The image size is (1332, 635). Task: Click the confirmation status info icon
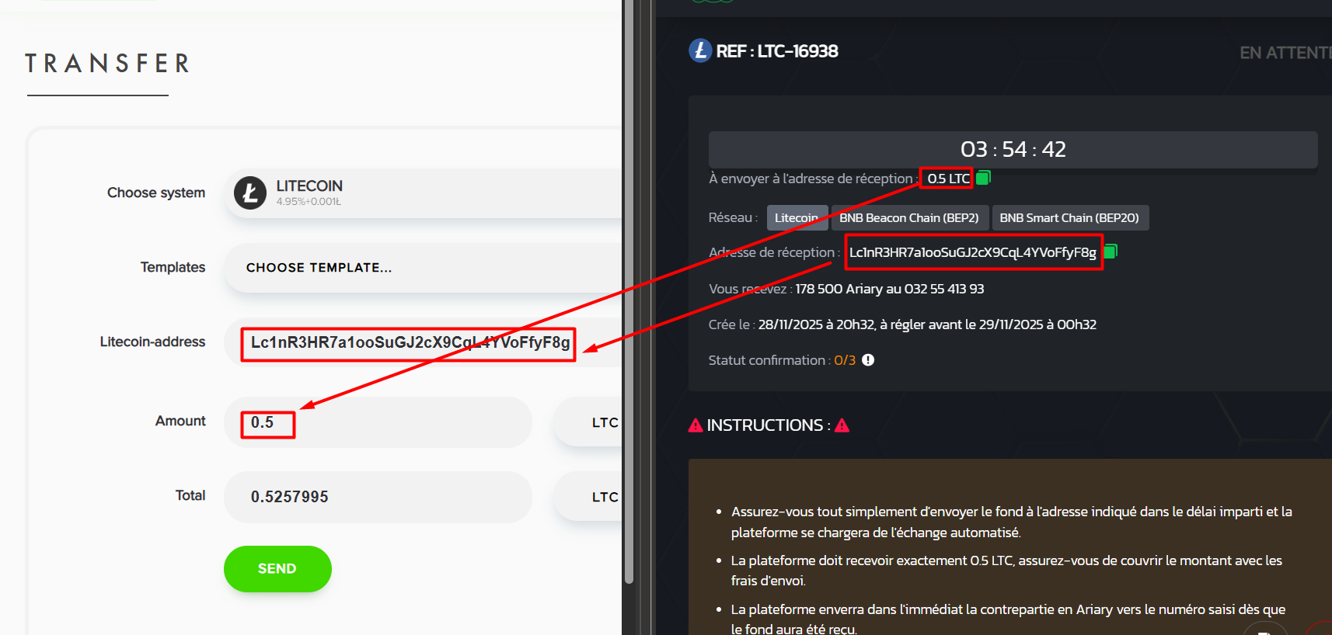point(868,360)
